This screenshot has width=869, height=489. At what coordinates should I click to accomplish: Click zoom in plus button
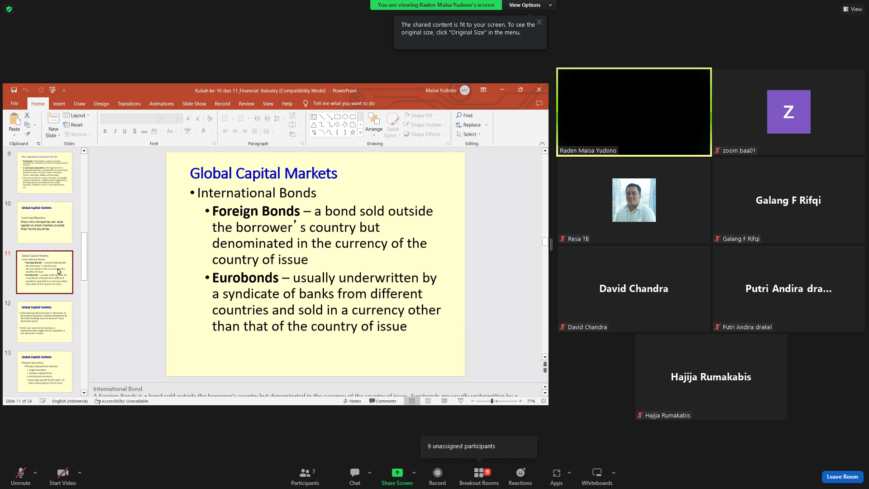coord(520,401)
